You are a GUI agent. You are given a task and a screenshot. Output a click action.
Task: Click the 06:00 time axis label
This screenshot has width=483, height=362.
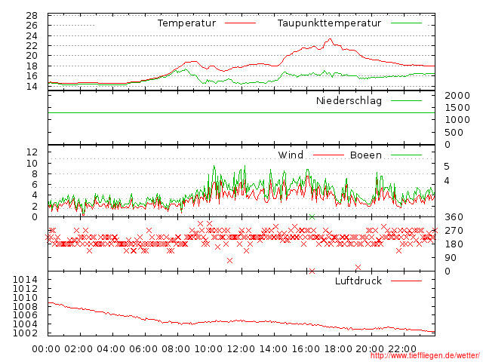click(x=143, y=349)
